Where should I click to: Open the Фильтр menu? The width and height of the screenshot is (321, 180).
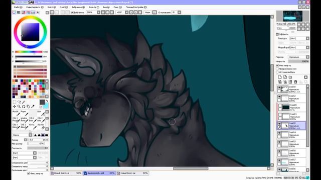click(x=94, y=7)
